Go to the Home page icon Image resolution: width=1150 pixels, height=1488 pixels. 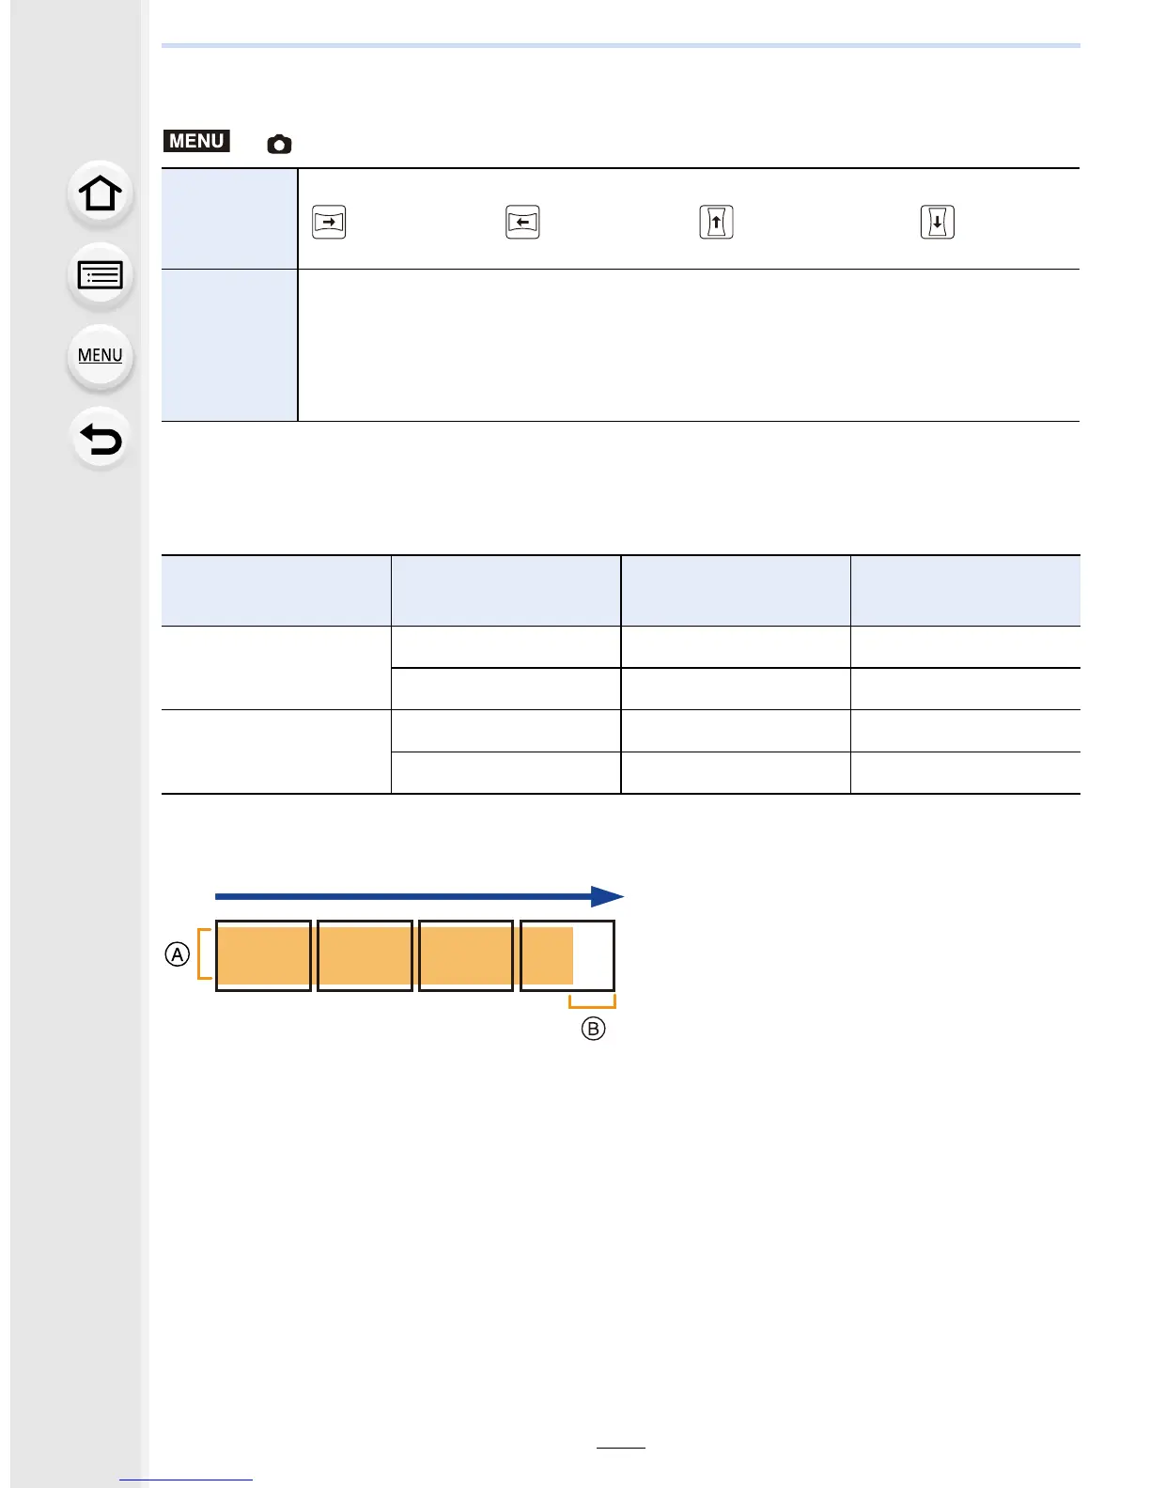[100, 194]
